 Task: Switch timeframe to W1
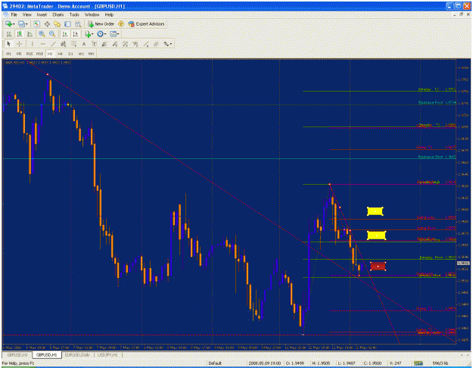[81, 54]
